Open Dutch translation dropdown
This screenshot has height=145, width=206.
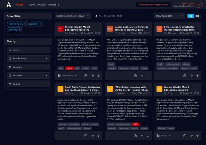coord(166,136)
